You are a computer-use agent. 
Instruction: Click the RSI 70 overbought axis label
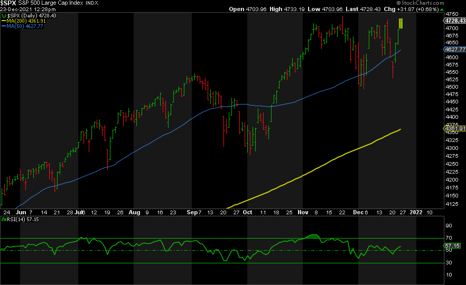point(449,238)
